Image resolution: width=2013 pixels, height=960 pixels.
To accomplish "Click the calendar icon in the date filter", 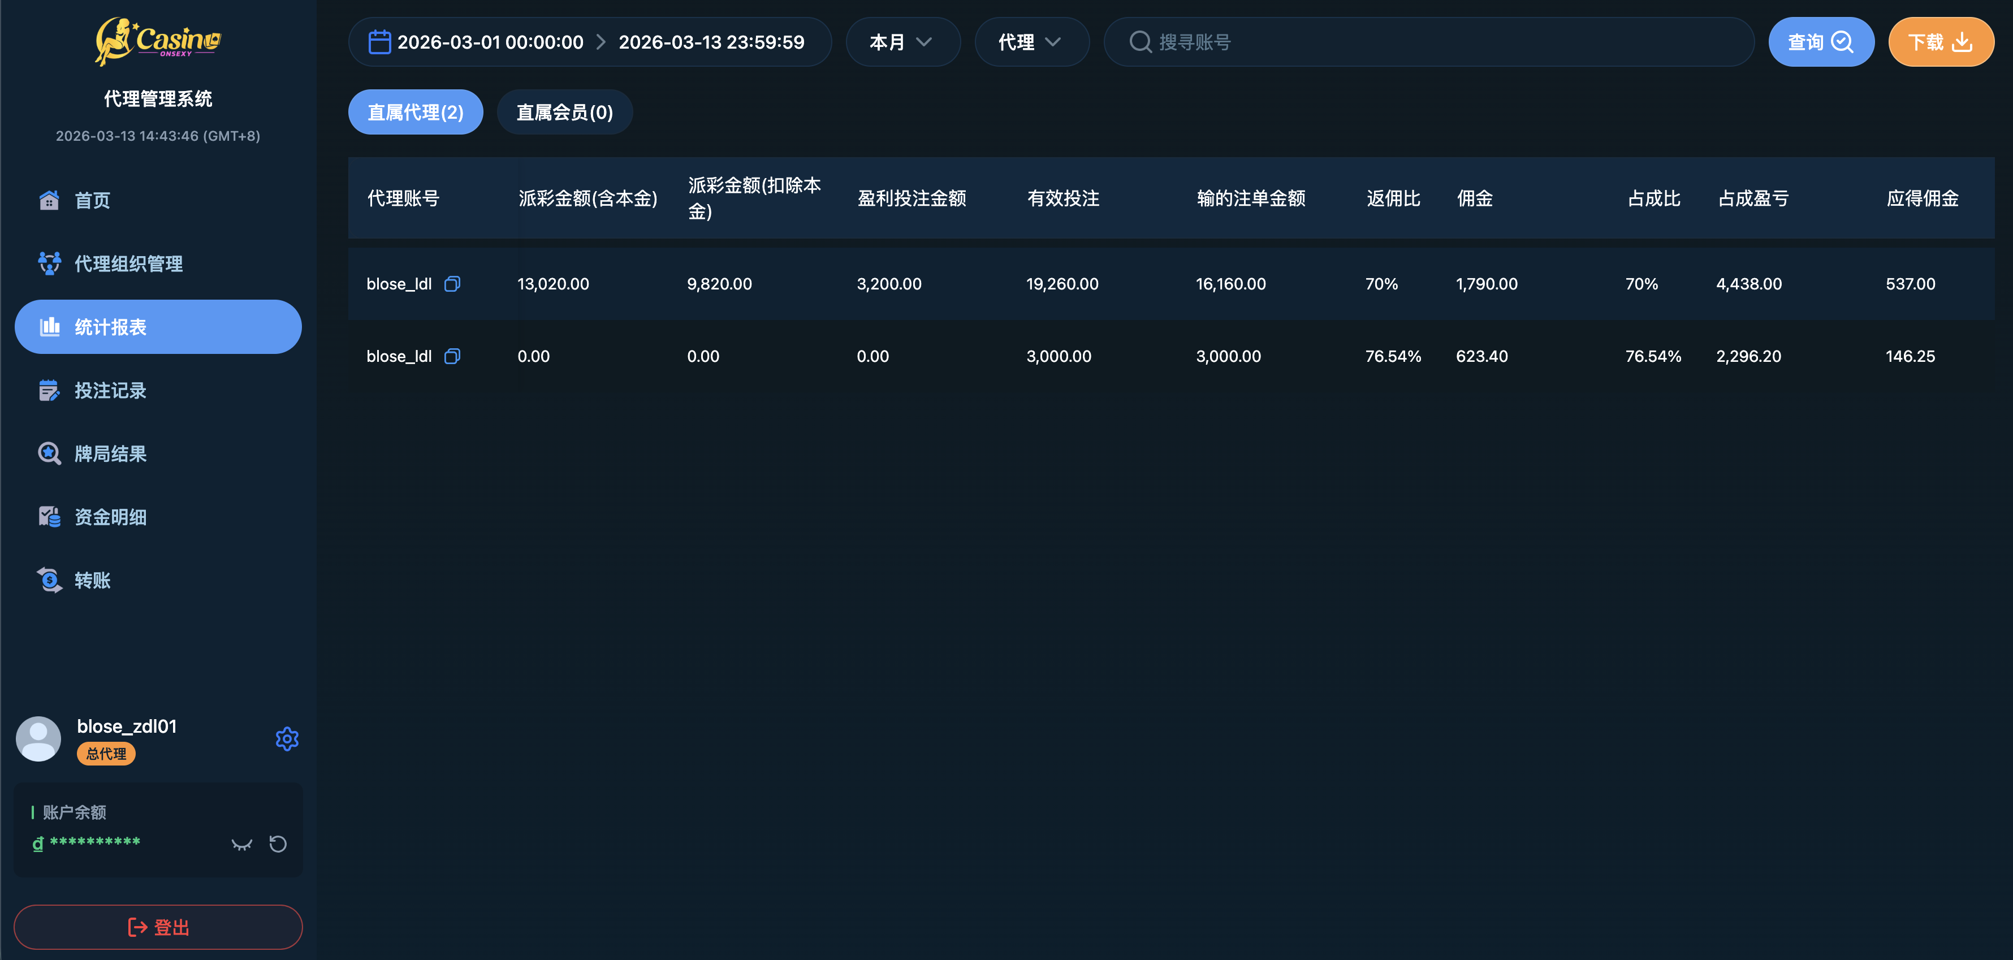I will (380, 41).
